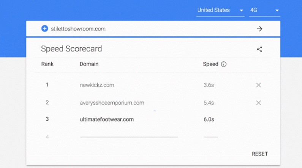Remove newkickz.com with its X icon
This screenshot has width=302, height=168.
[x=258, y=85]
